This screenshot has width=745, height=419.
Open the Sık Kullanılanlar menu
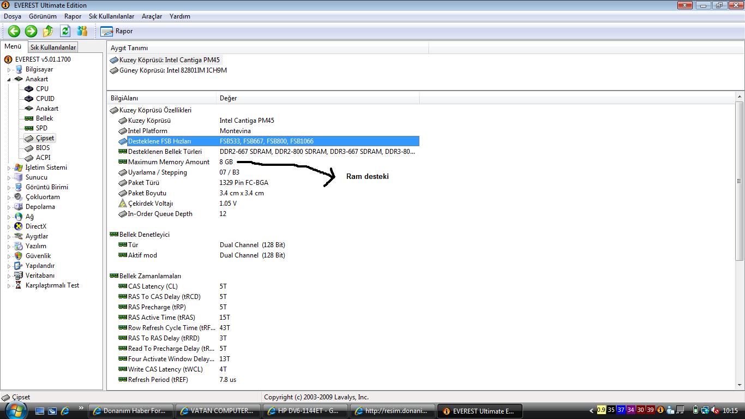(x=111, y=16)
